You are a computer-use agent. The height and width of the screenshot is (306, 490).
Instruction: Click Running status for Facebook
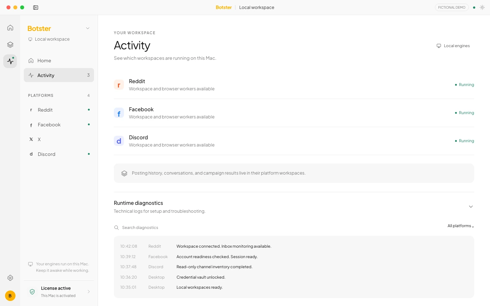[464, 113]
